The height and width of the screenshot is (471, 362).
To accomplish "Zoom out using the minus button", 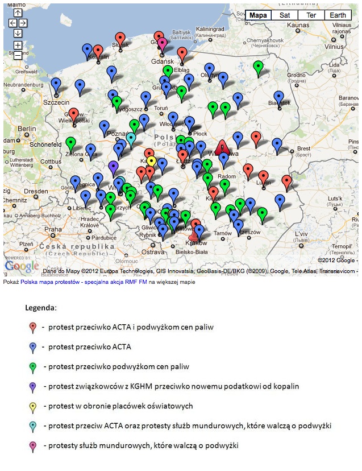I will tap(18, 55).
